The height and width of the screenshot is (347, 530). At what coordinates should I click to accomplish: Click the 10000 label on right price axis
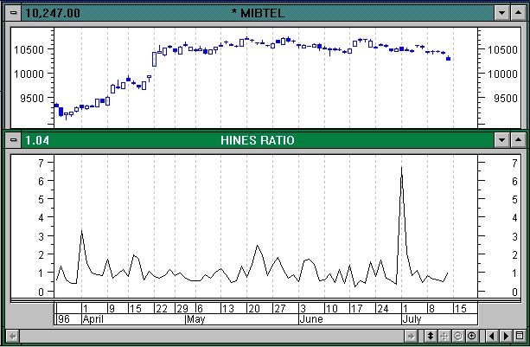click(x=502, y=74)
